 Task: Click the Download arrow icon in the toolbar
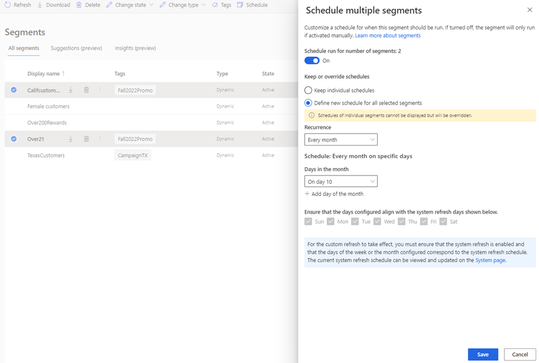[x=40, y=5]
